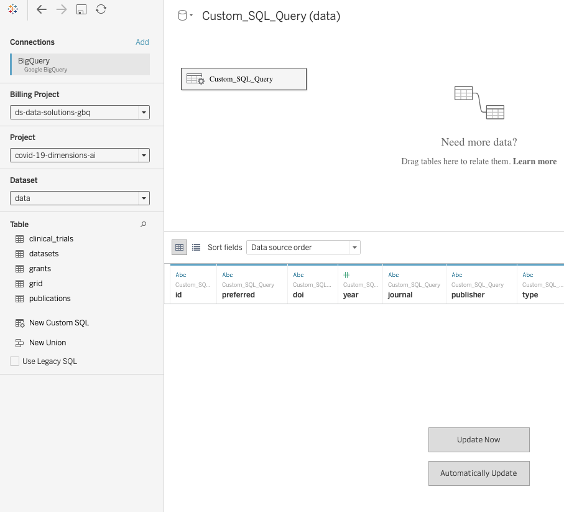This screenshot has width=564, height=512.
Task: Save the workbook with the disk icon
Action: 81,9
